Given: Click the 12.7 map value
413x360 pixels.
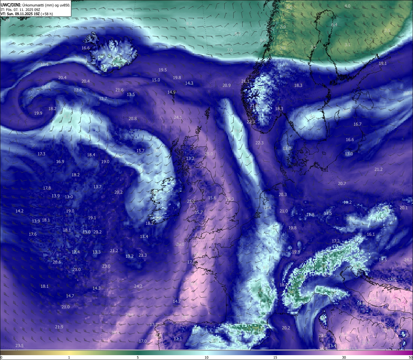Looking at the screenshot, I should tap(103, 98).
